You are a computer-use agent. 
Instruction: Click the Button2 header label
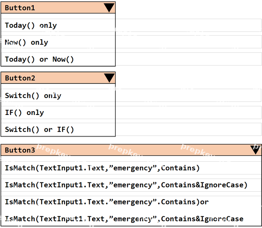(20, 78)
